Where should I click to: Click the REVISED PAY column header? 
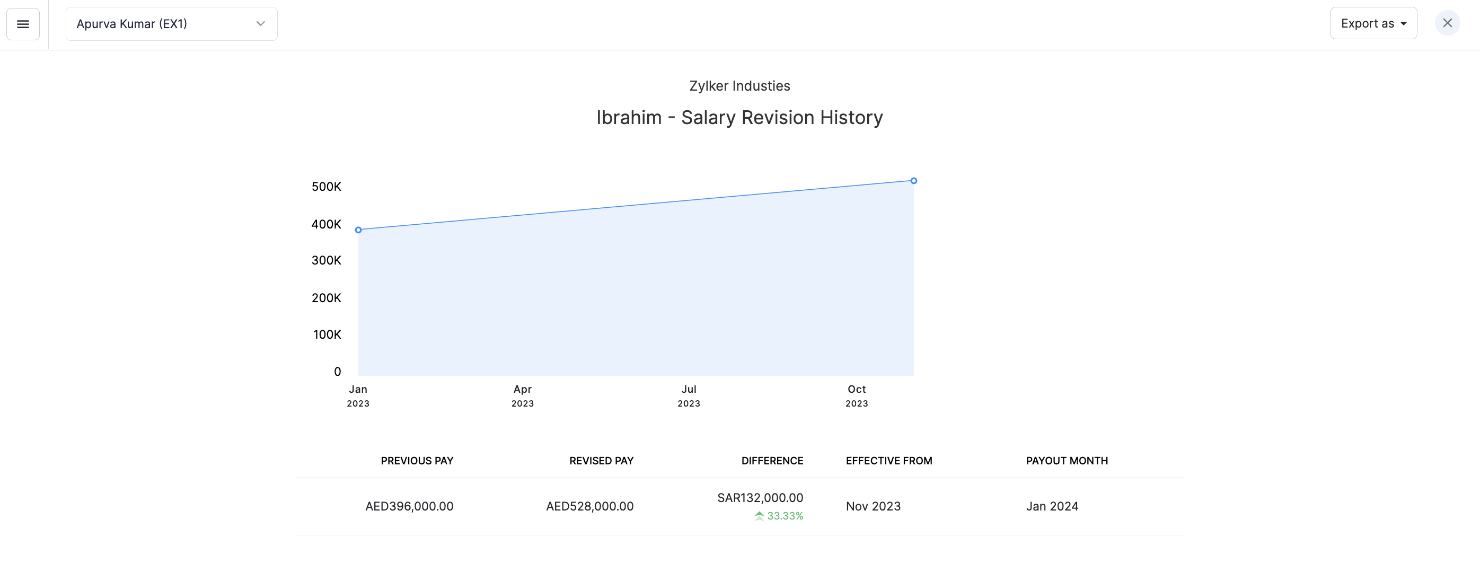tap(601, 460)
